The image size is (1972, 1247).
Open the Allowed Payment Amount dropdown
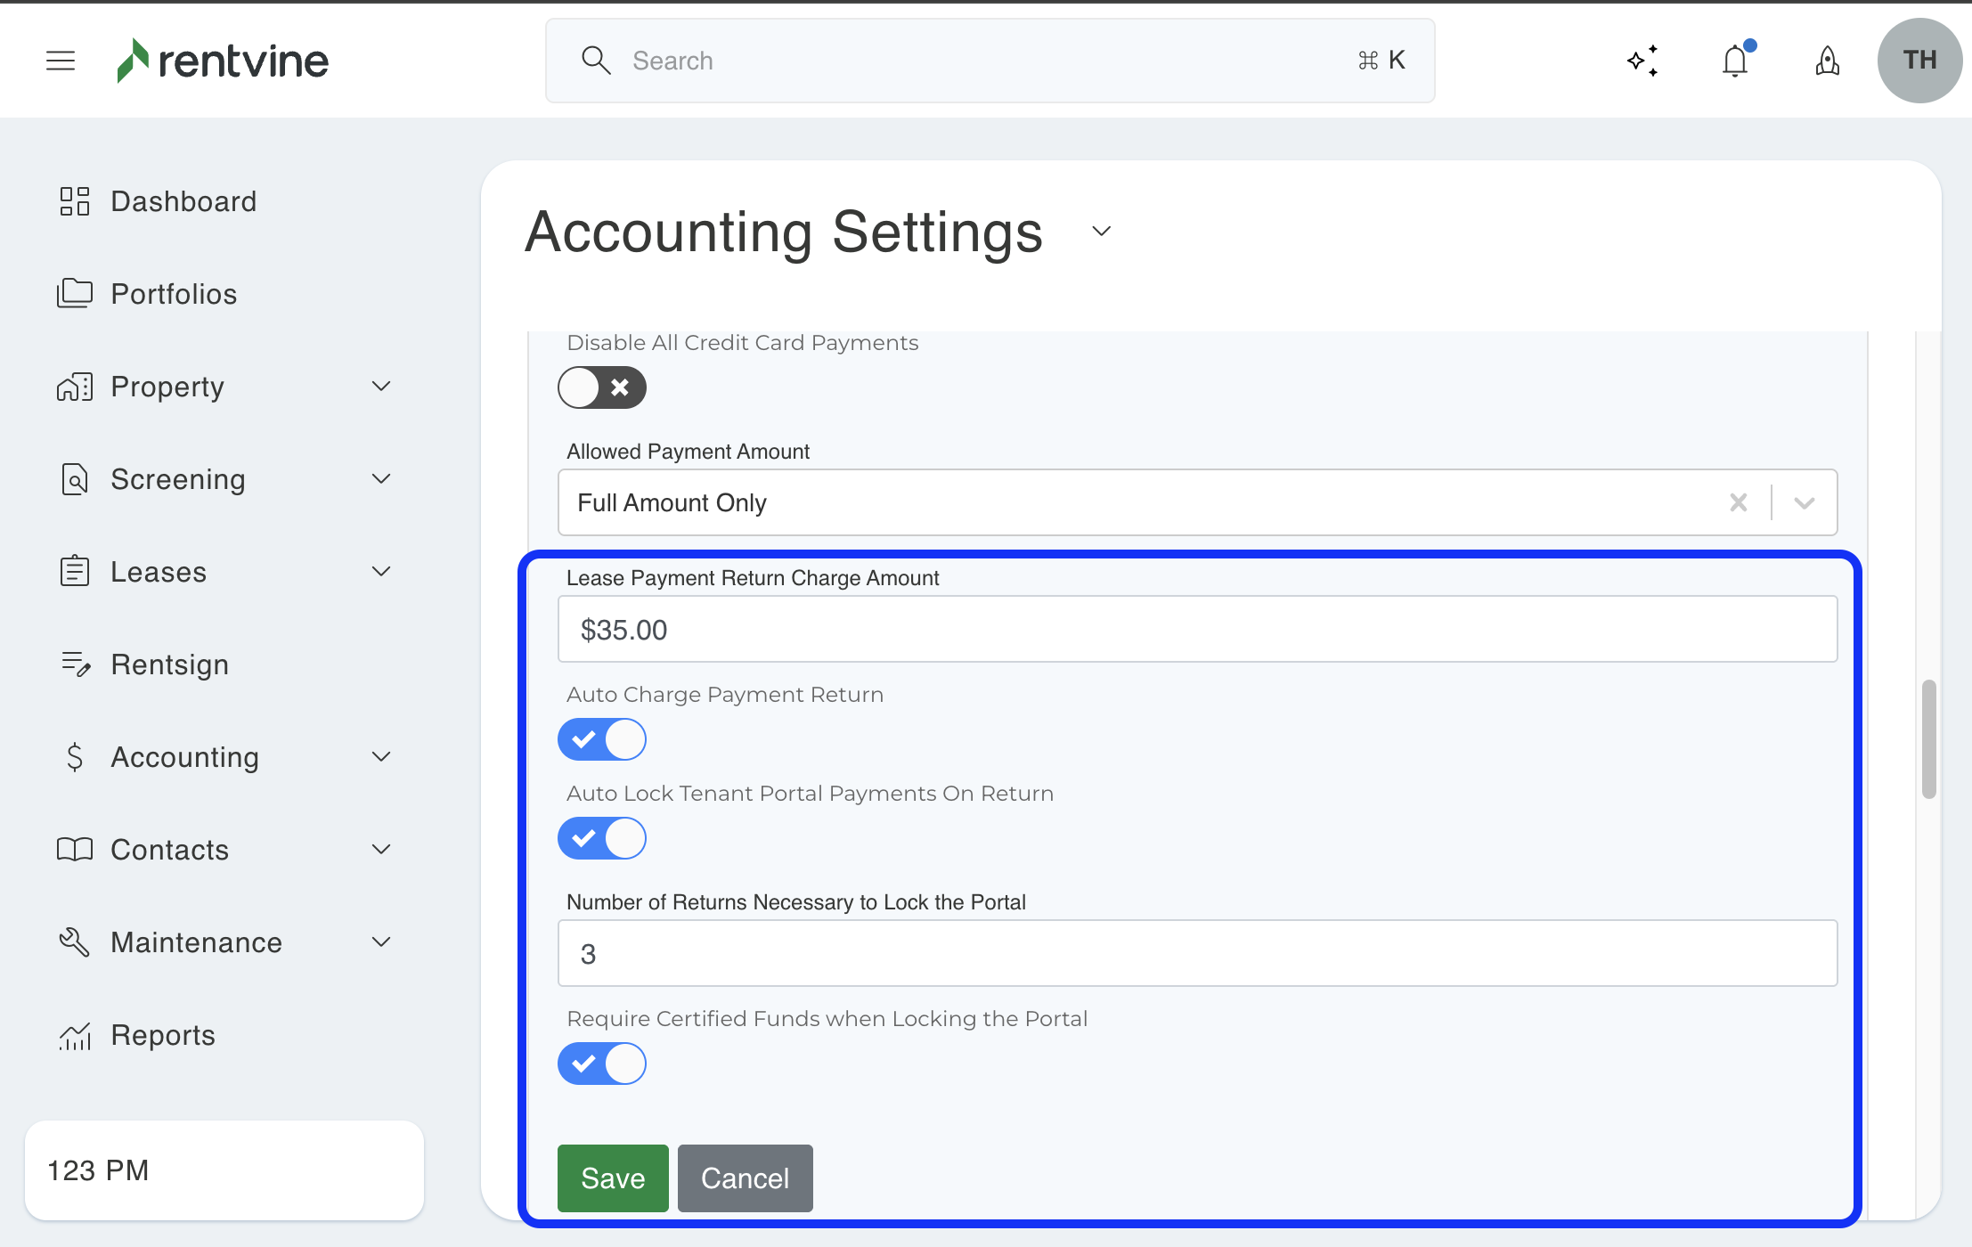click(x=1805, y=502)
